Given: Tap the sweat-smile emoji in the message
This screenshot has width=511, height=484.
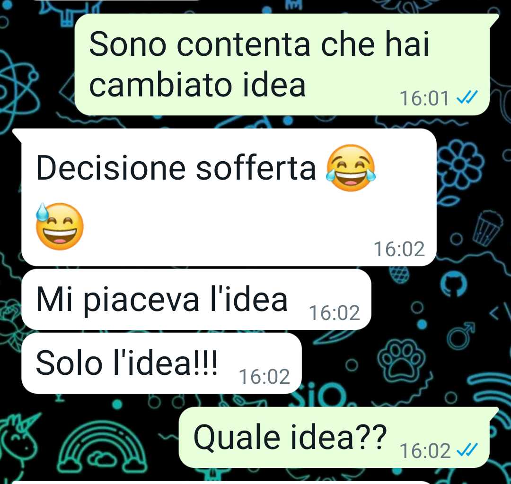Looking at the screenshot, I should point(59,226).
